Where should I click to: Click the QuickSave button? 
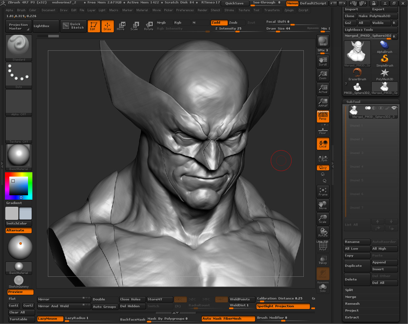pos(235,3)
